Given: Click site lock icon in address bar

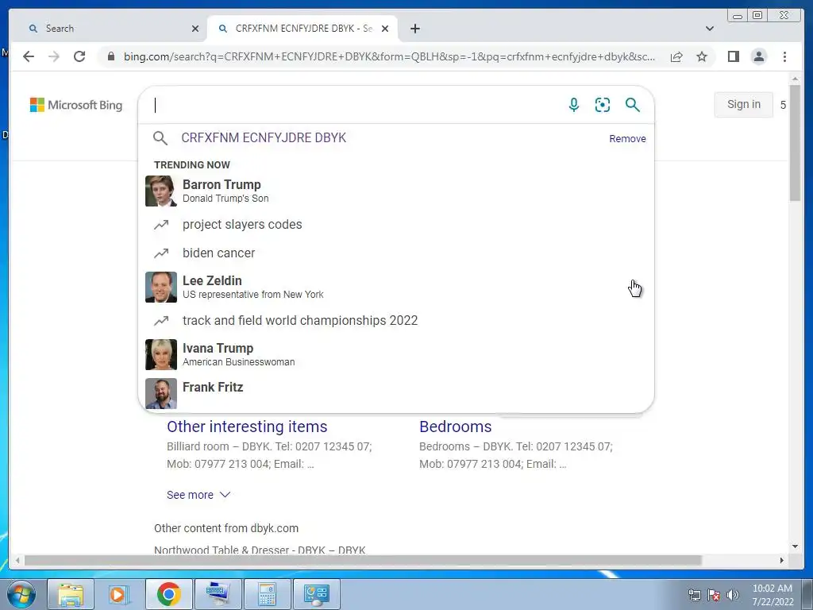Looking at the screenshot, I should coord(110,56).
